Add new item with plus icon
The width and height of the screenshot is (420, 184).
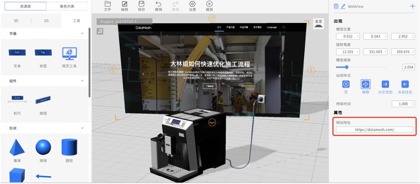(412, 6)
